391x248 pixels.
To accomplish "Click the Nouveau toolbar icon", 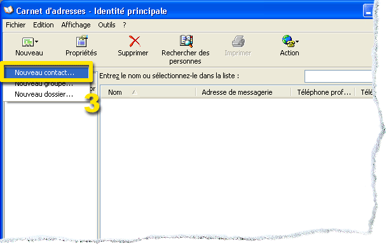I will click(28, 42).
